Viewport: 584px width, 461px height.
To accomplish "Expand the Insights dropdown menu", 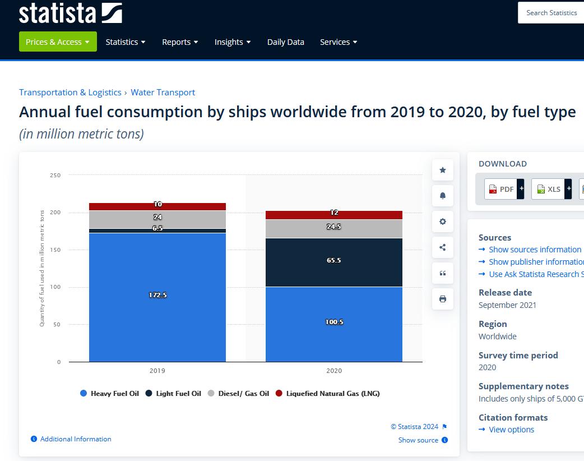I will click(233, 42).
